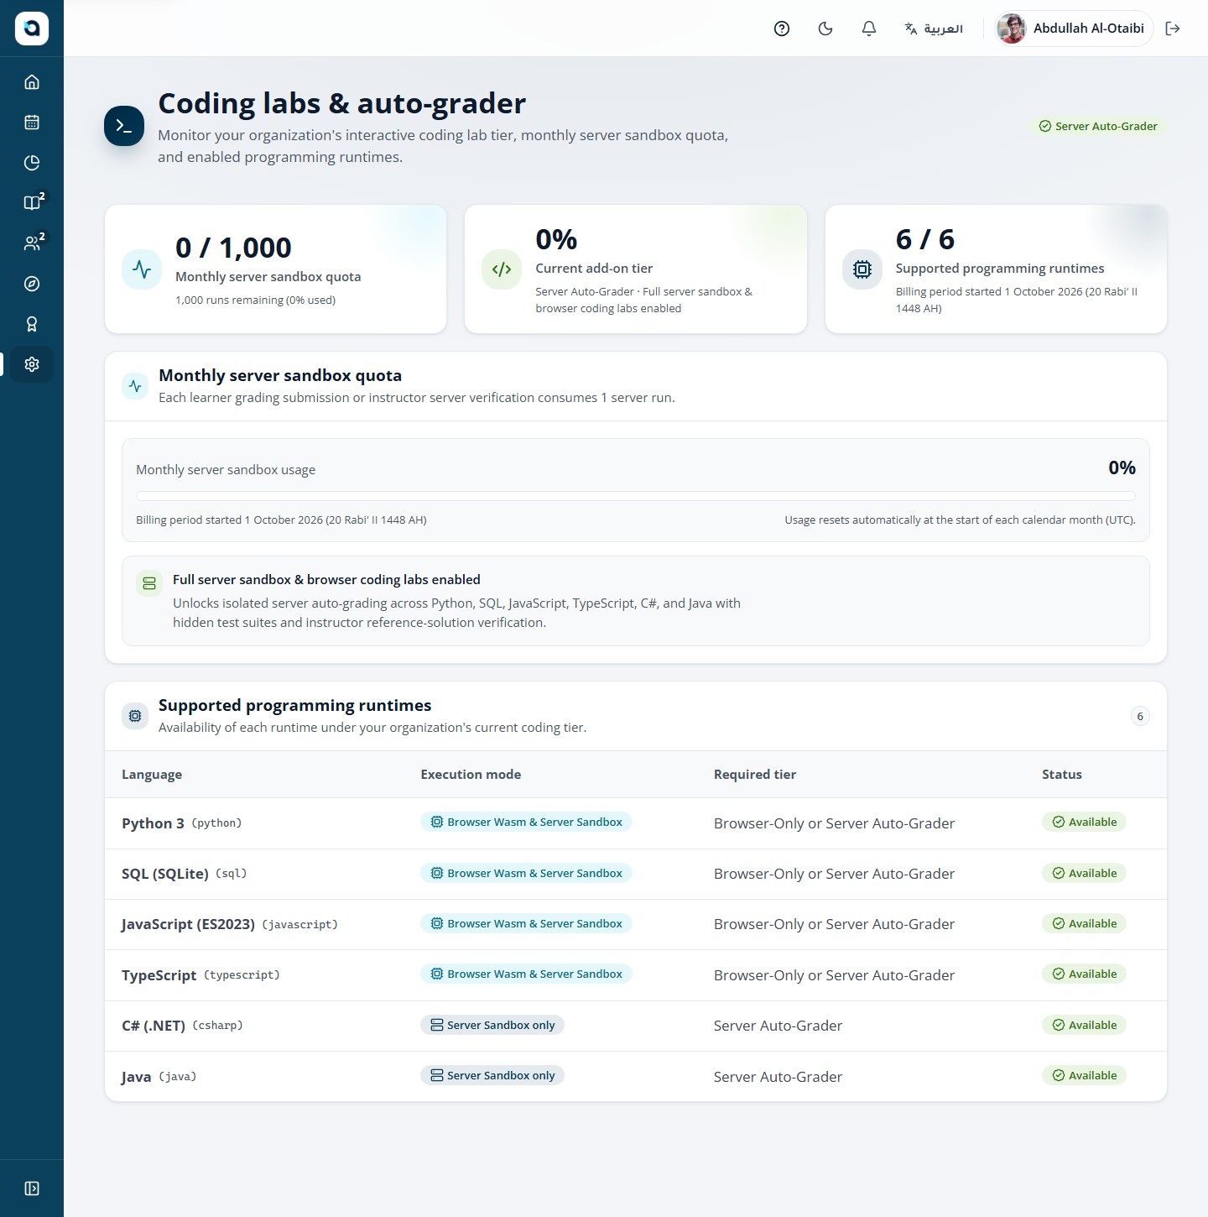Screen dimensions: 1208x1217
Task: Click the activity pulse icon in quota card
Action: click(x=142, y=269)
